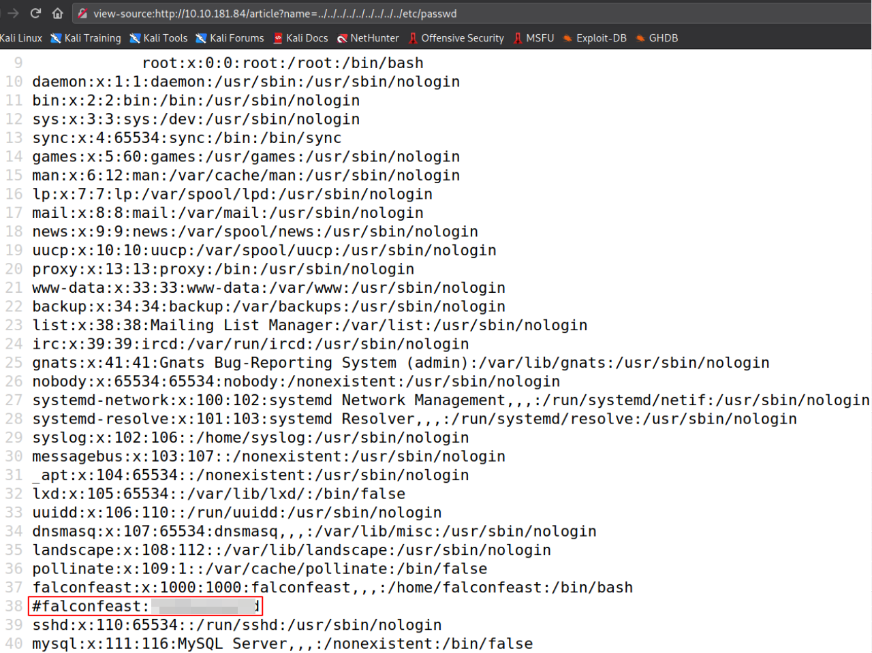Click the MySQL Server source line
The width and height of the screenshot is (872, 653).
tap(283, 643)
